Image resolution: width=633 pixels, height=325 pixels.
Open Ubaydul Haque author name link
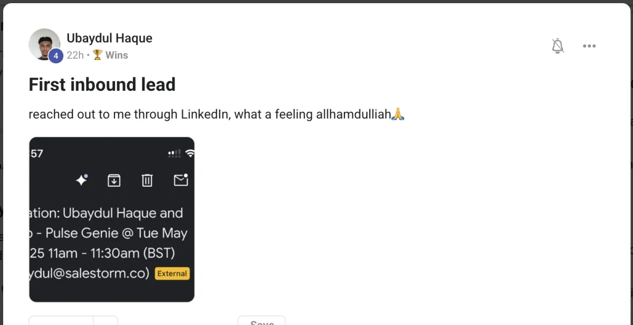[x=109, y=38]
